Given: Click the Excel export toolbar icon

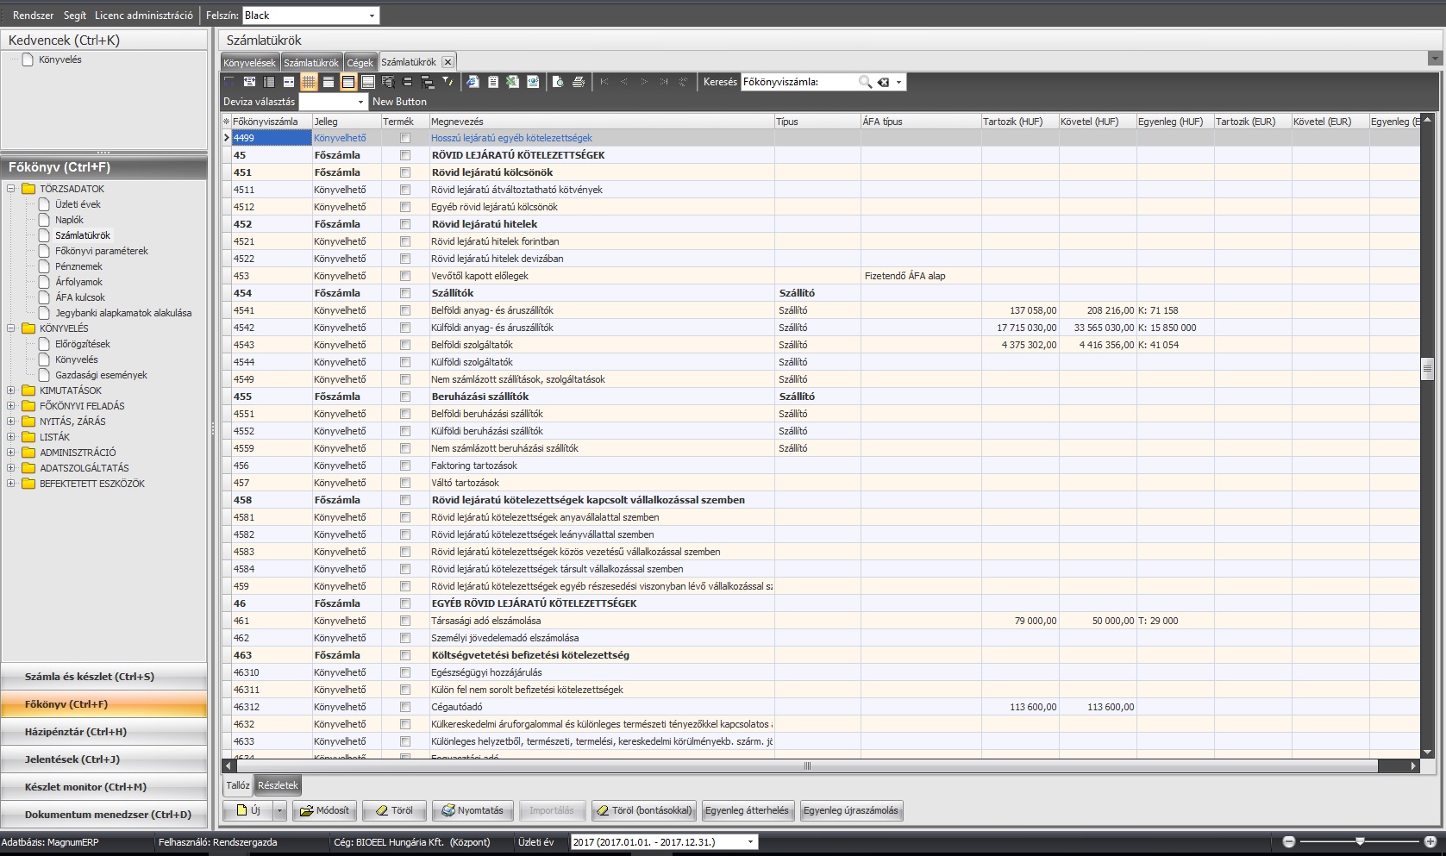Looking at the screenshot, I should pyautogui.click(x=512, y=82).
